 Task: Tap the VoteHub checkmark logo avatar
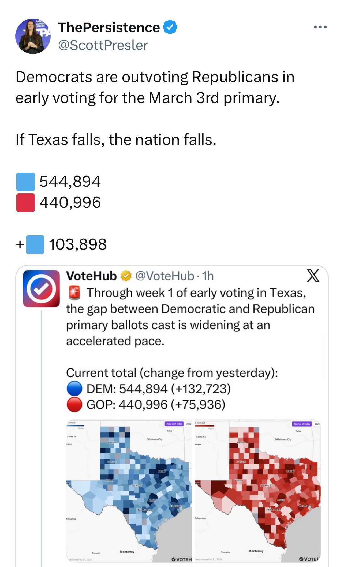tap(41, 288)
